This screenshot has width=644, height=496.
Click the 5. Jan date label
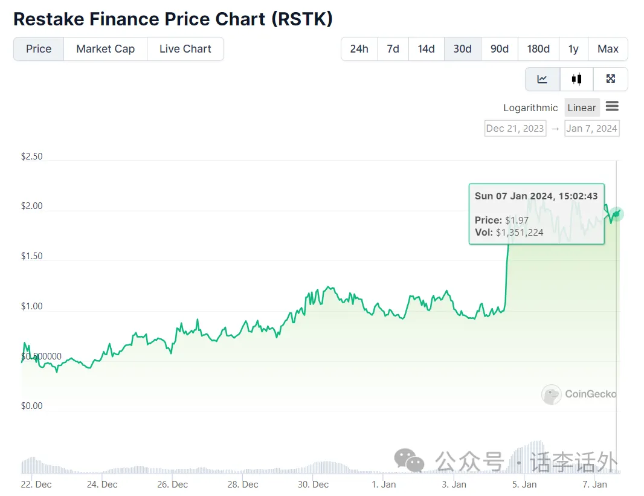[524, 485]
